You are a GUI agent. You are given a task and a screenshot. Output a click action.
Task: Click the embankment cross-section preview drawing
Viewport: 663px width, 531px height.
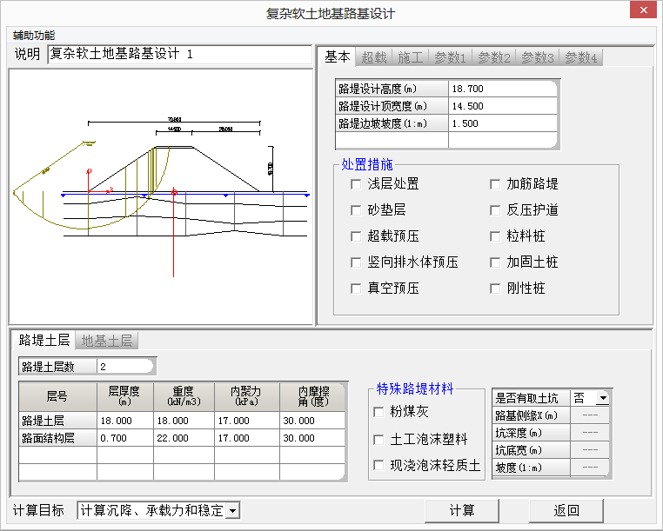tap(161, 196)
